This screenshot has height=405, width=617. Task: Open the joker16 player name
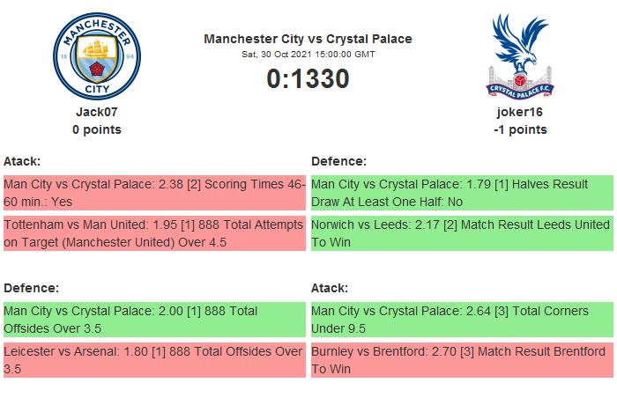[x=520, y=113]
